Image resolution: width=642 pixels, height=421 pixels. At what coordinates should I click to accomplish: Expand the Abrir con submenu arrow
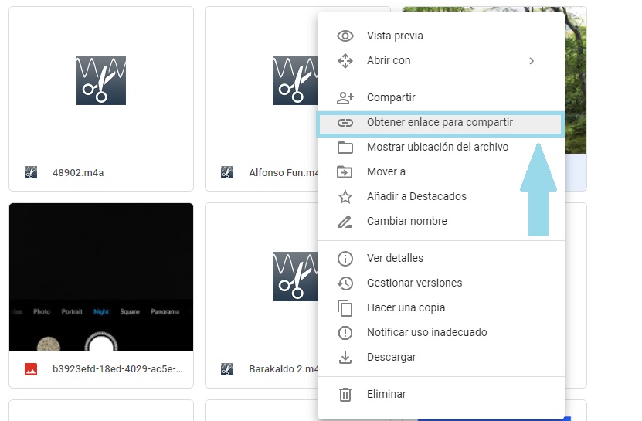[532, 61]
